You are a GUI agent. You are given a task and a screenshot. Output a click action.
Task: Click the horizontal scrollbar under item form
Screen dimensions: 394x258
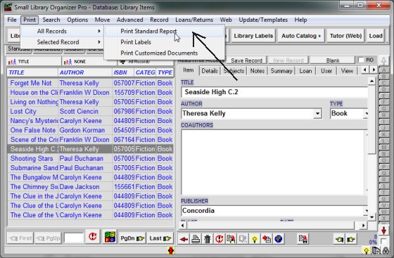(x=273, y=225)
